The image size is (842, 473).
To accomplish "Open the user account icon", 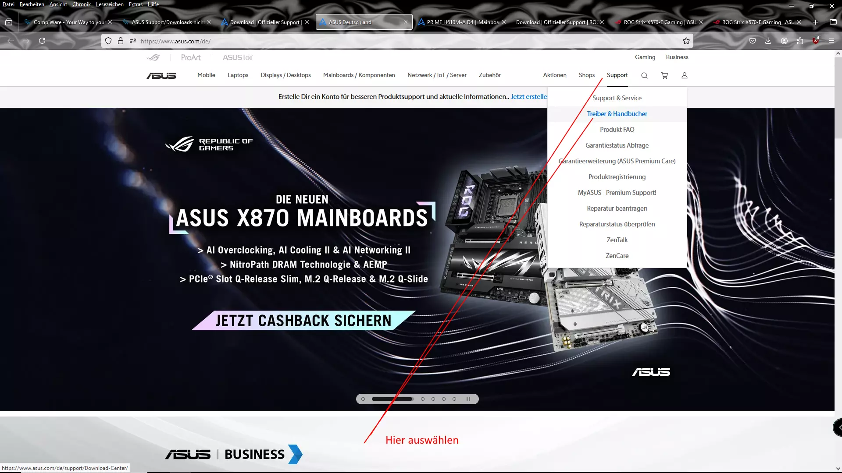I will [684, 75].
